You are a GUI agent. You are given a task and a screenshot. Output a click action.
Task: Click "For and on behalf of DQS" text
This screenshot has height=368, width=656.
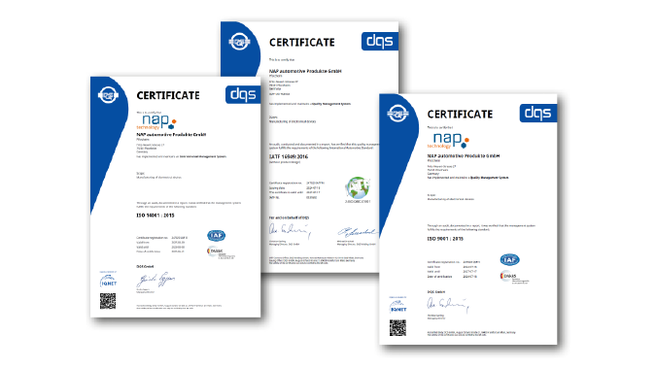(x=289, y=217)
